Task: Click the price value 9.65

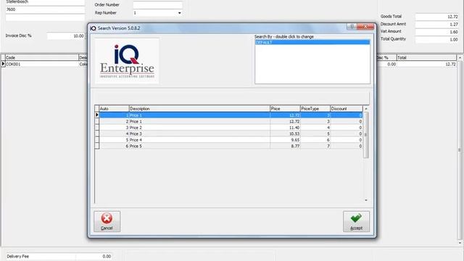Action: coord(295,140)
